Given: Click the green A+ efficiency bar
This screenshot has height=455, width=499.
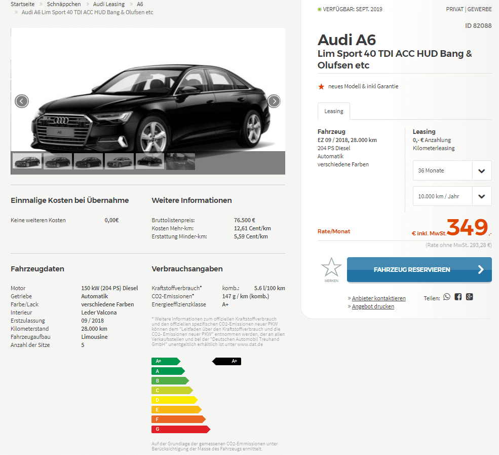Looking at the screenshot, I should point(166,361).
